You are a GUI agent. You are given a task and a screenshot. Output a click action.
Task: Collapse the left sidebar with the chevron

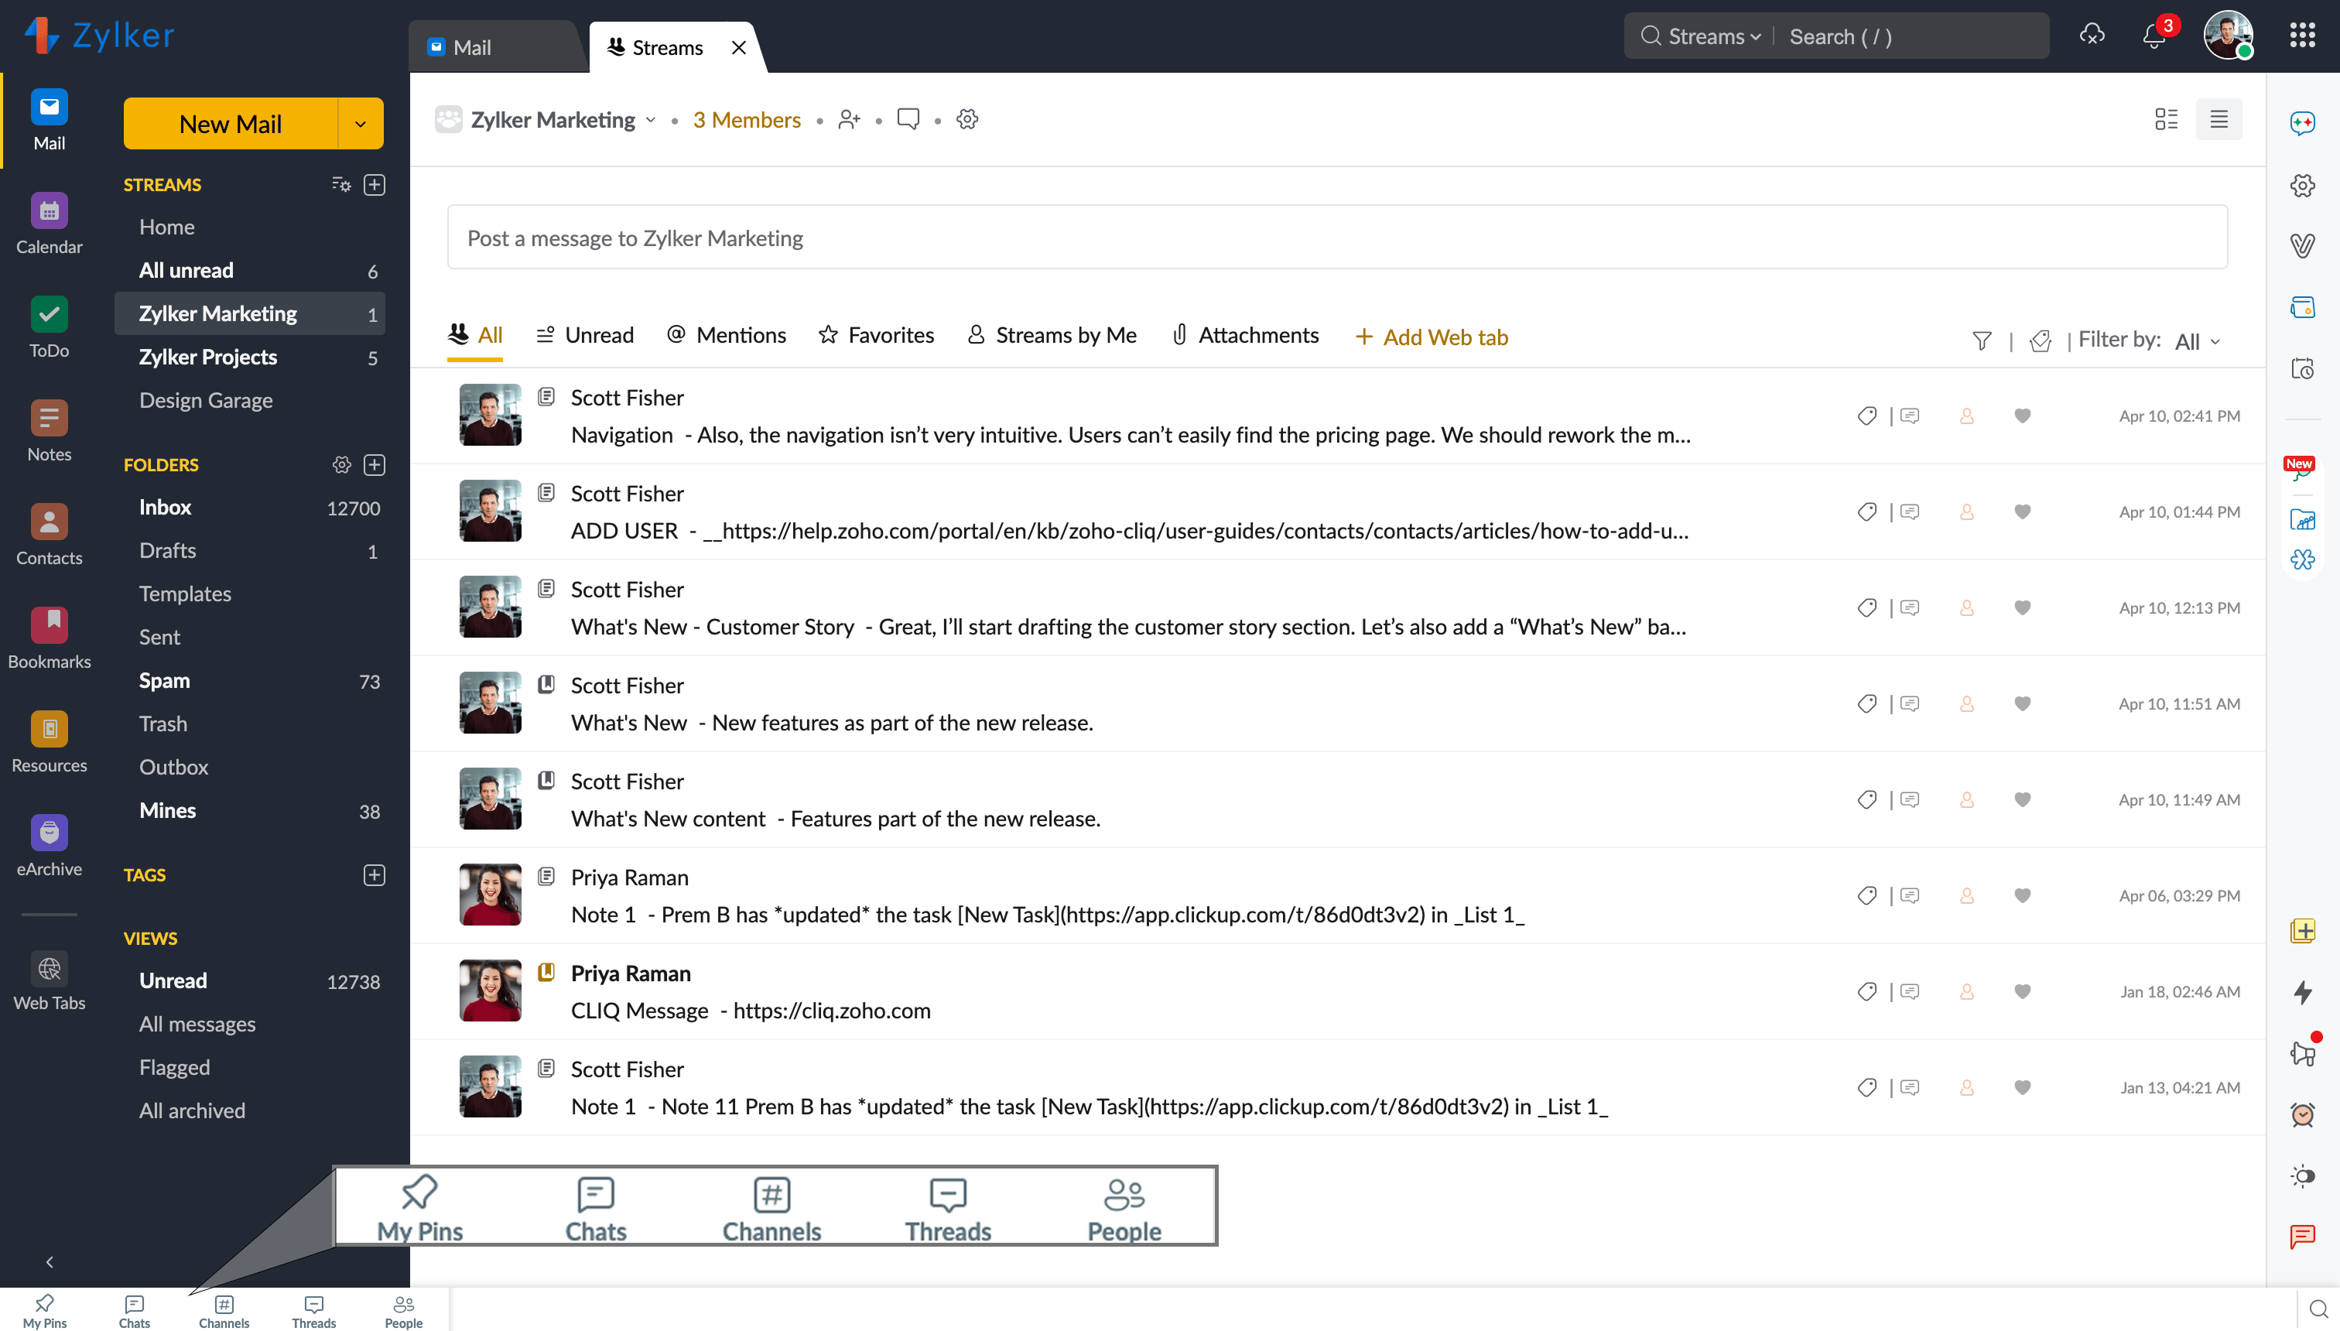click(x=50, y=1261)
